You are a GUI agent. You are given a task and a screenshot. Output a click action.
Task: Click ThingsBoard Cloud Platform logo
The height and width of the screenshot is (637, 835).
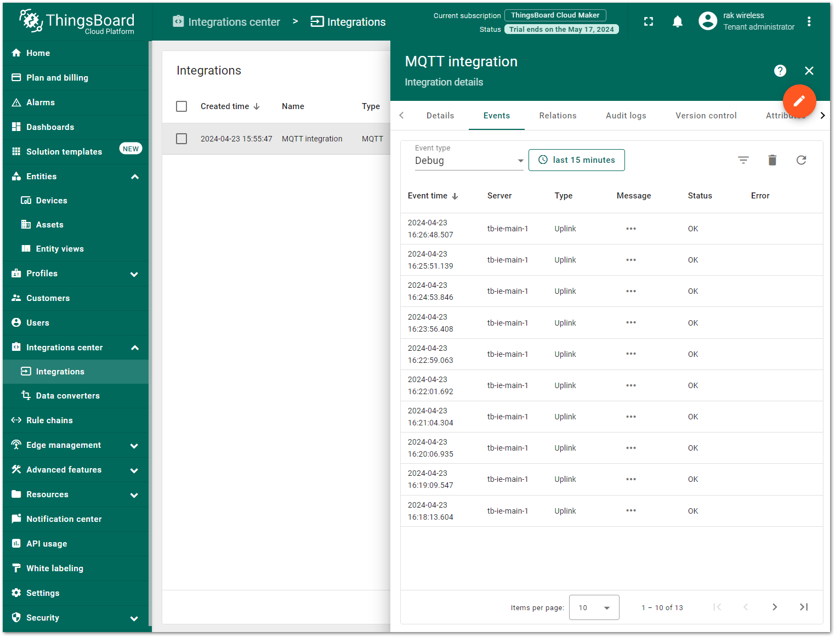pyautogui.click(x=77, y=22)
